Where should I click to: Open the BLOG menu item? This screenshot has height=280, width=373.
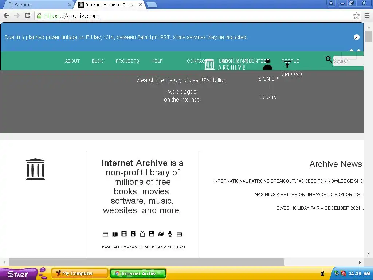coord(98,61)
